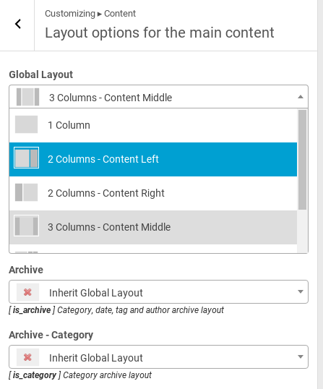Click the 2 Columns Content Left layout icon
This screenshot has width=323, height=389.
pos(26,158)
